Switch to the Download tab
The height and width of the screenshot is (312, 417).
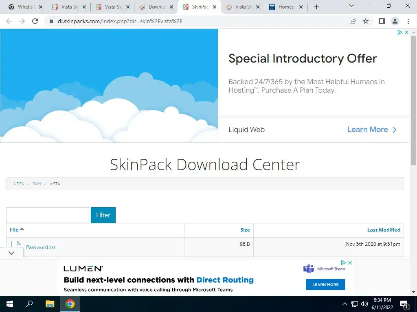156,7
